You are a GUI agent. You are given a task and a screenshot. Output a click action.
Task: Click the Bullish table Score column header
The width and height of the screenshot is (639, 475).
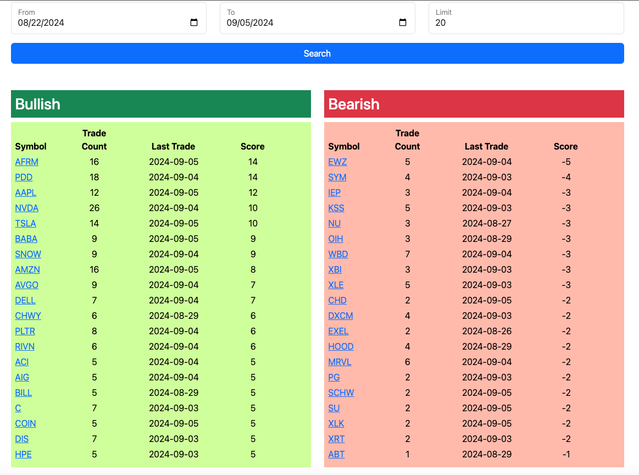pos(253,146)
